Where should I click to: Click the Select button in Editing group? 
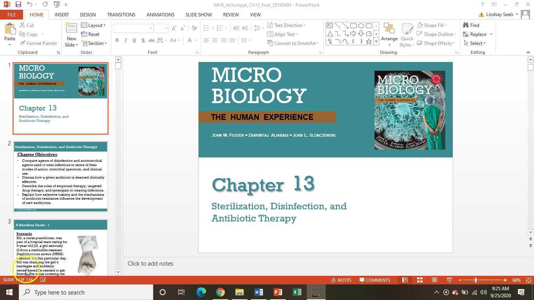(476, 43)
